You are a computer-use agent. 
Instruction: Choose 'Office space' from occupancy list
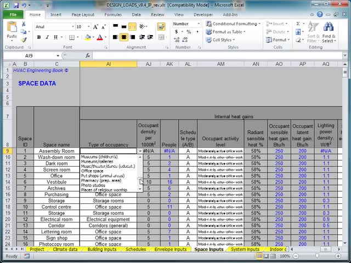tap(92, 171)
